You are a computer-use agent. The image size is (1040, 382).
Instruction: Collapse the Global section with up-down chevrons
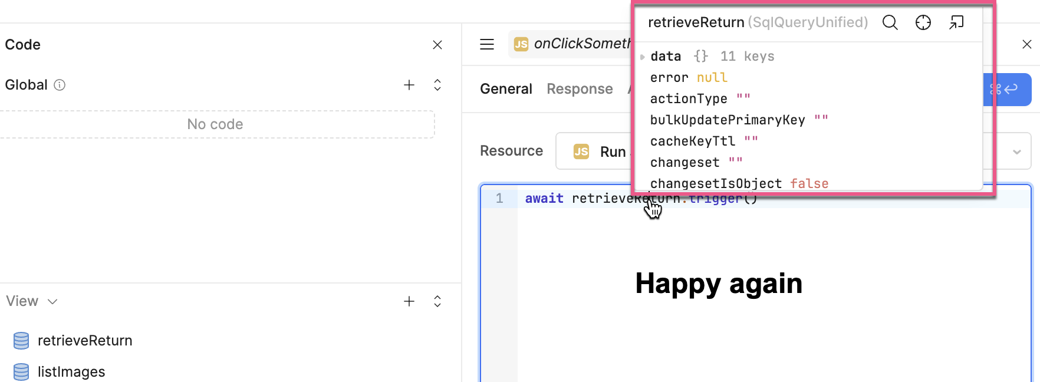pyautogui.click(x=437, y=85)
